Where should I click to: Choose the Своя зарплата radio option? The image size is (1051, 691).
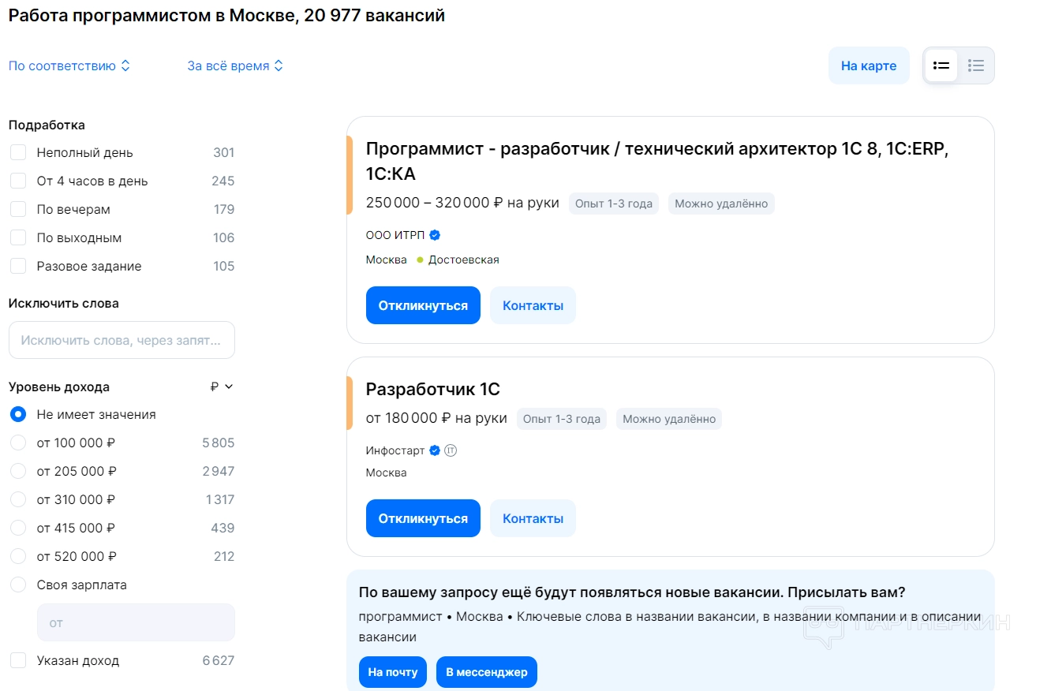pyautogui.click(x=18, y=585)
